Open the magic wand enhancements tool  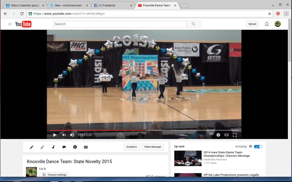[43, 147]
